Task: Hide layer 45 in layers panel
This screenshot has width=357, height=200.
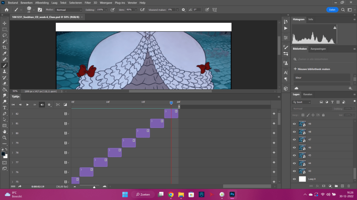Action: [294, 156]
